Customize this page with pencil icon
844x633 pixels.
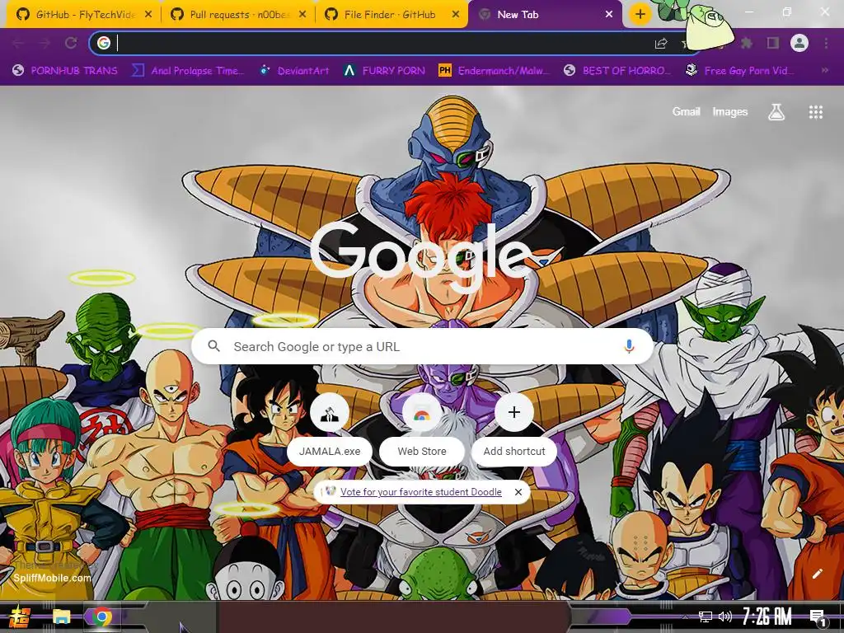pyautogui.click(x=817, y=574)
